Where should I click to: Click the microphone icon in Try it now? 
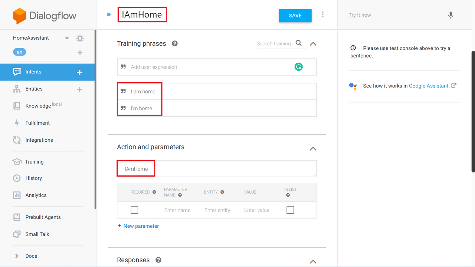click(451, 15)
